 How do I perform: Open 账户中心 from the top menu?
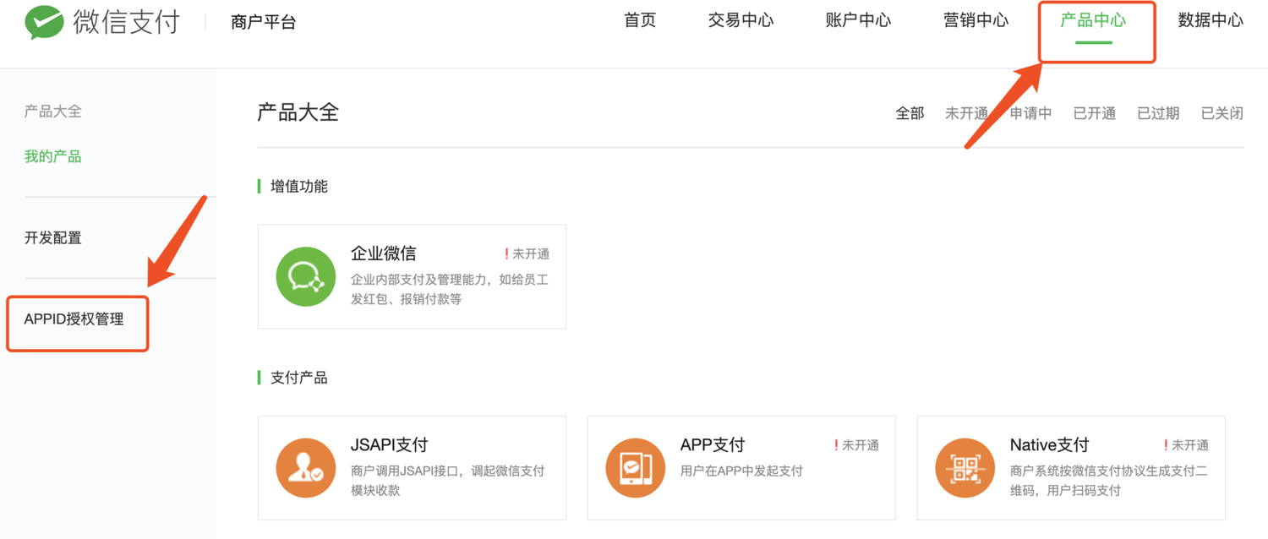point(858,21)
